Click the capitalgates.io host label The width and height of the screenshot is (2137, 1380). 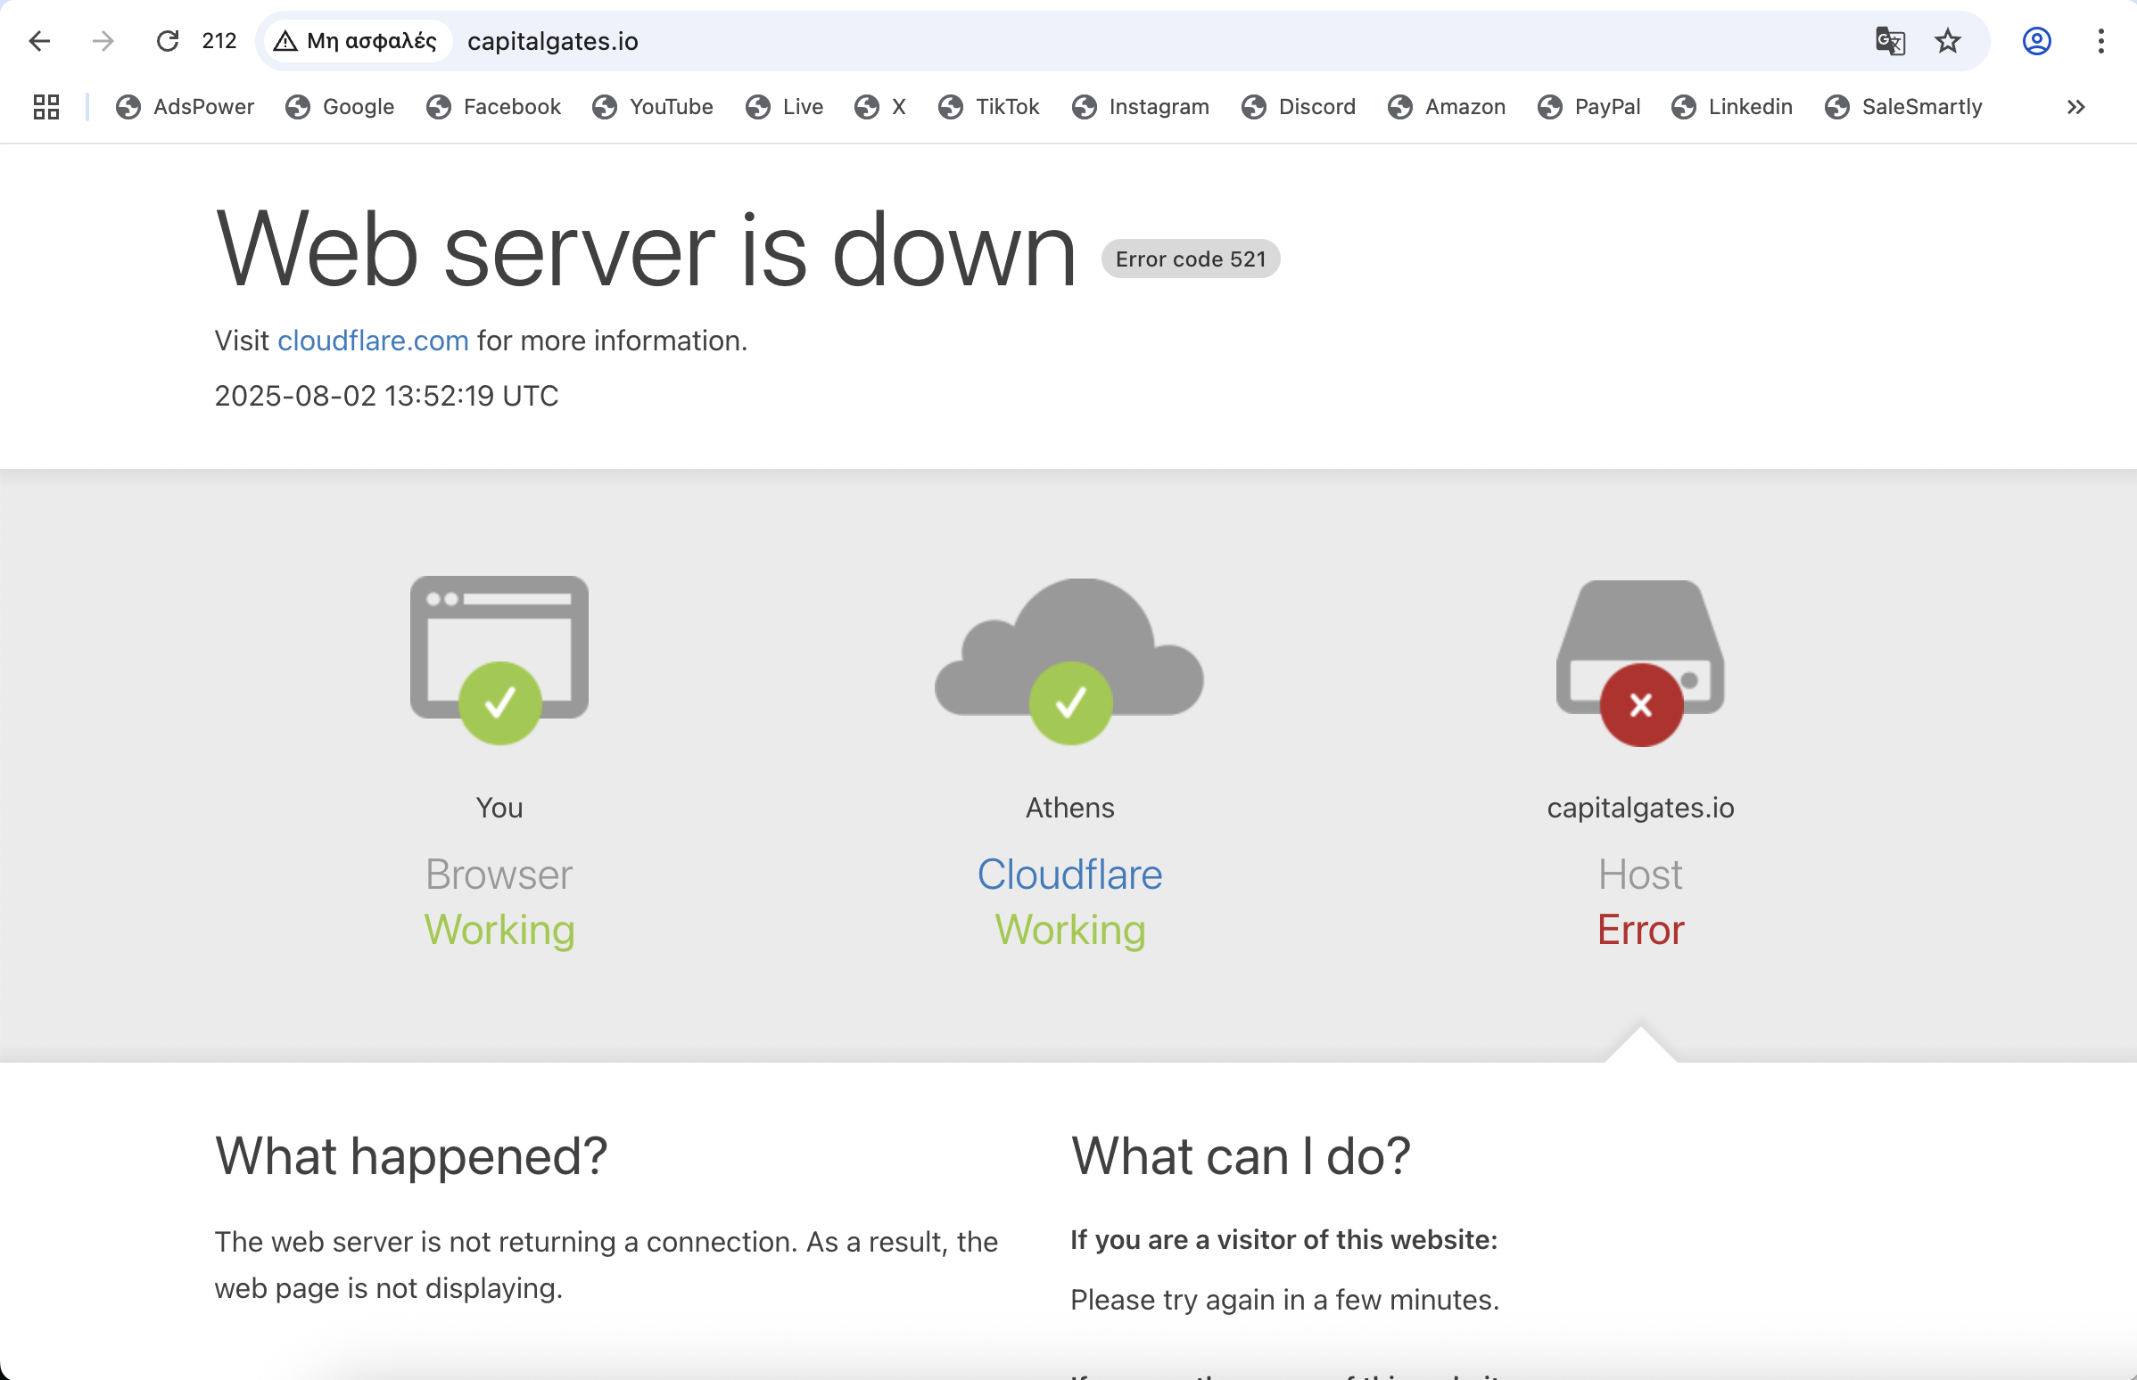[1640, 809]
